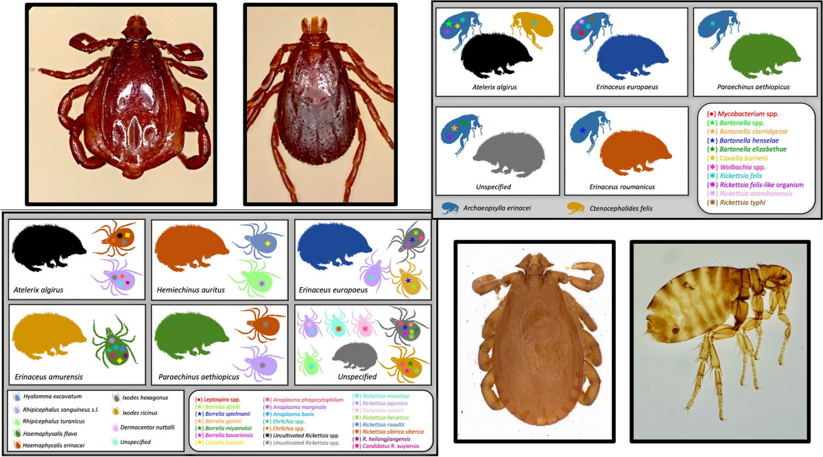
Task: Click the lavender tick in tick-panel Atelerix algirus box
Action: point(118,277)
